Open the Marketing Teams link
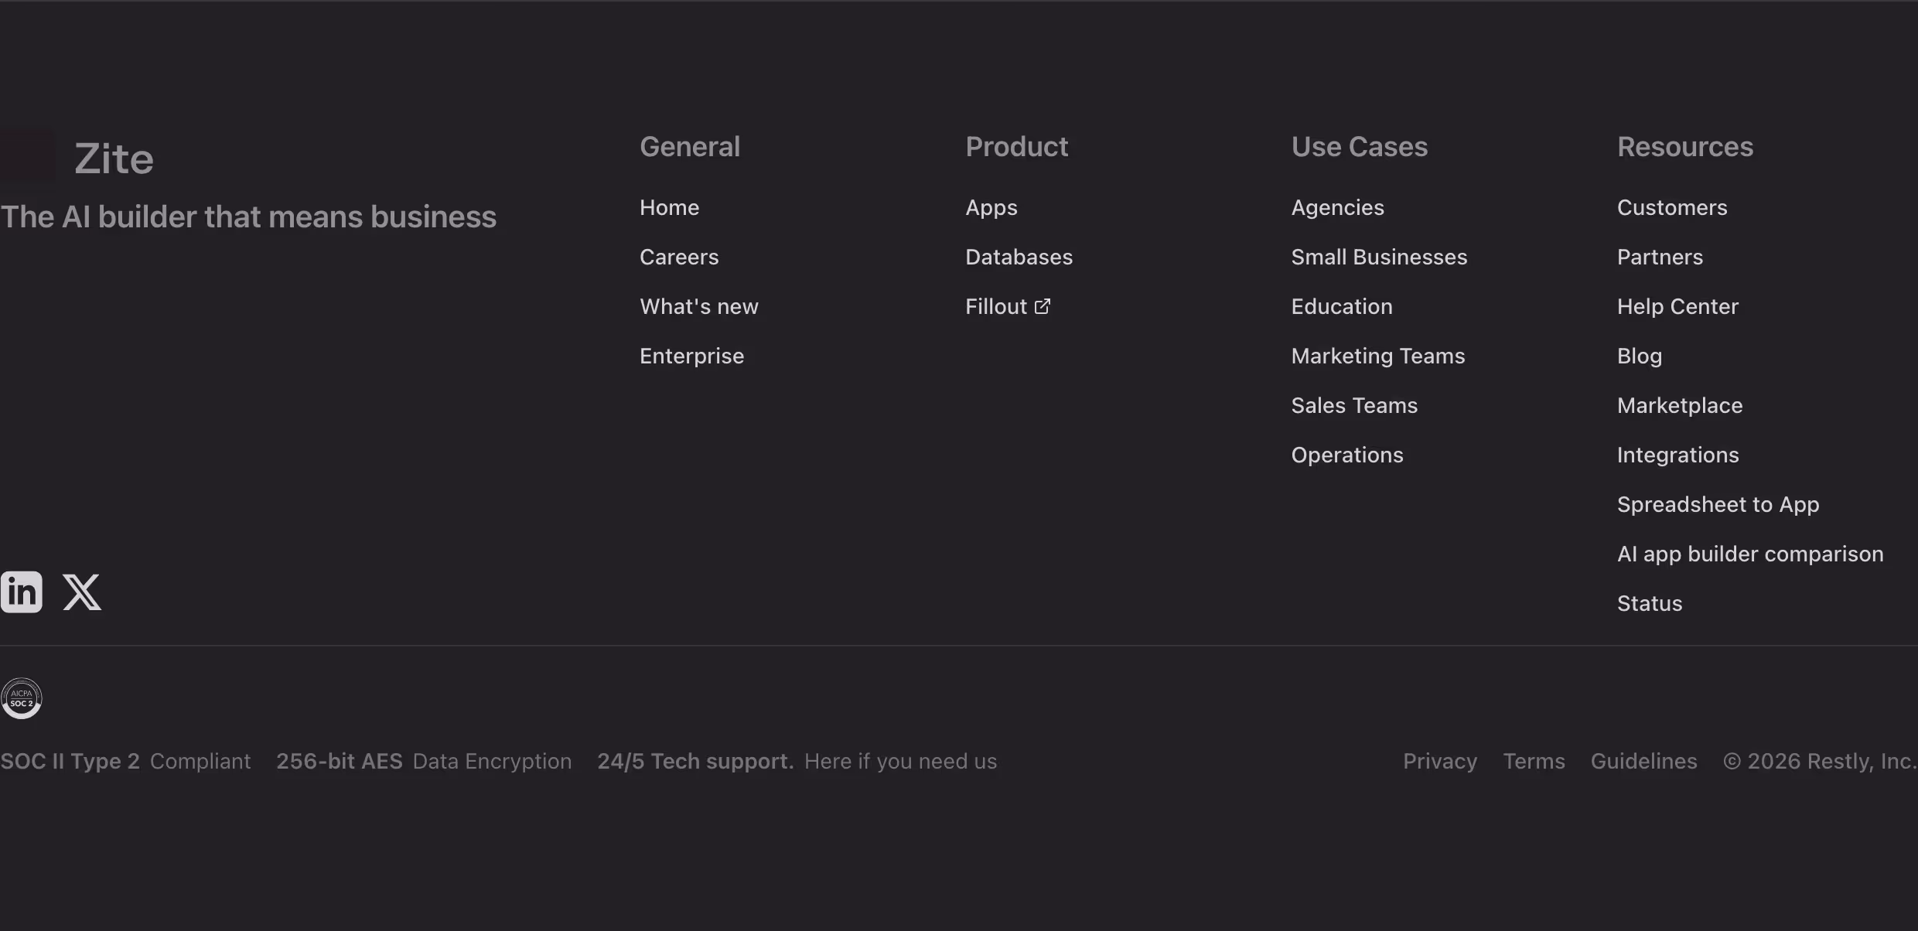The image size is (1918, 931). (1378, 356)
